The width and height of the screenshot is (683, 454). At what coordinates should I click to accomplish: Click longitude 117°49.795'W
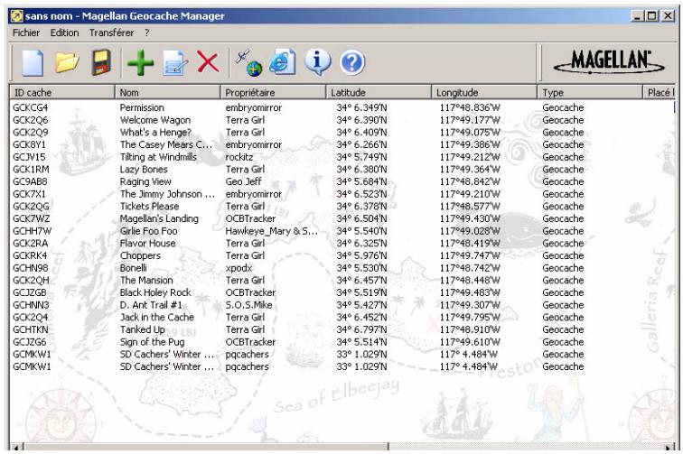(470, 317)
